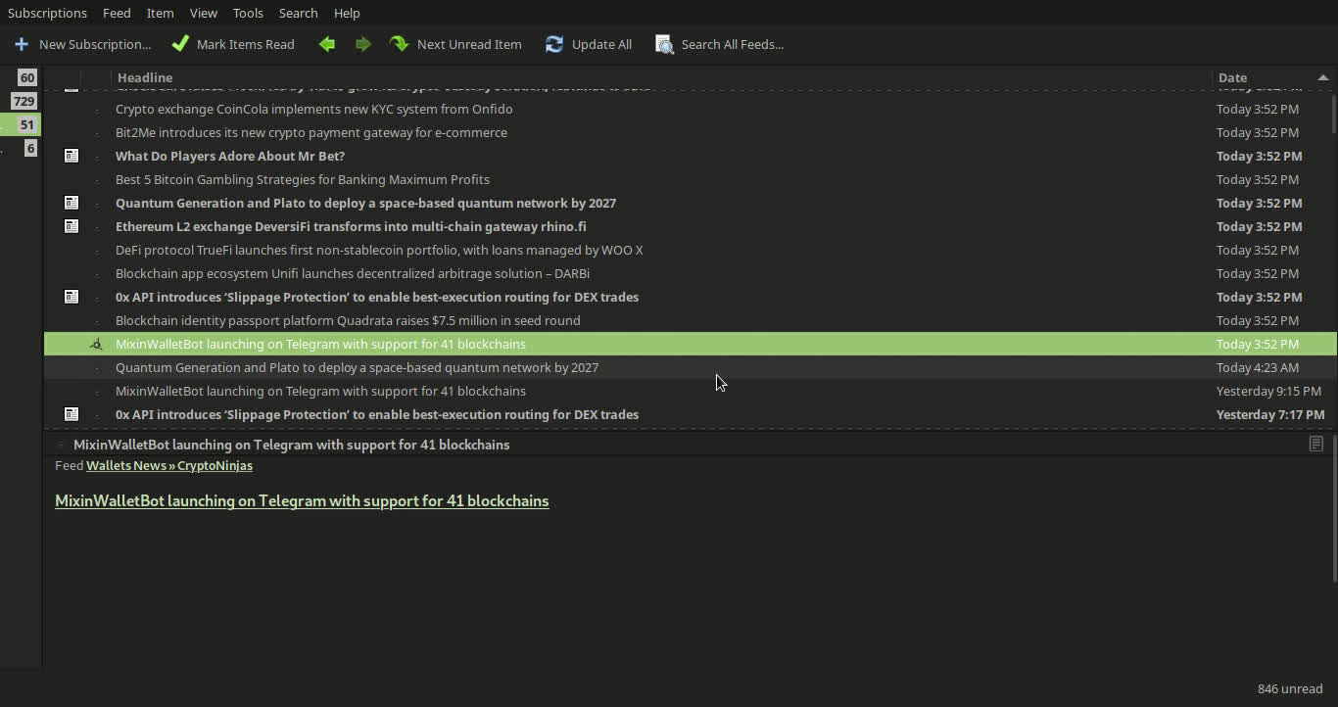Select feed with 60 unread count
This screenshot has width=1338, height=707.
(x=26, y=77)
